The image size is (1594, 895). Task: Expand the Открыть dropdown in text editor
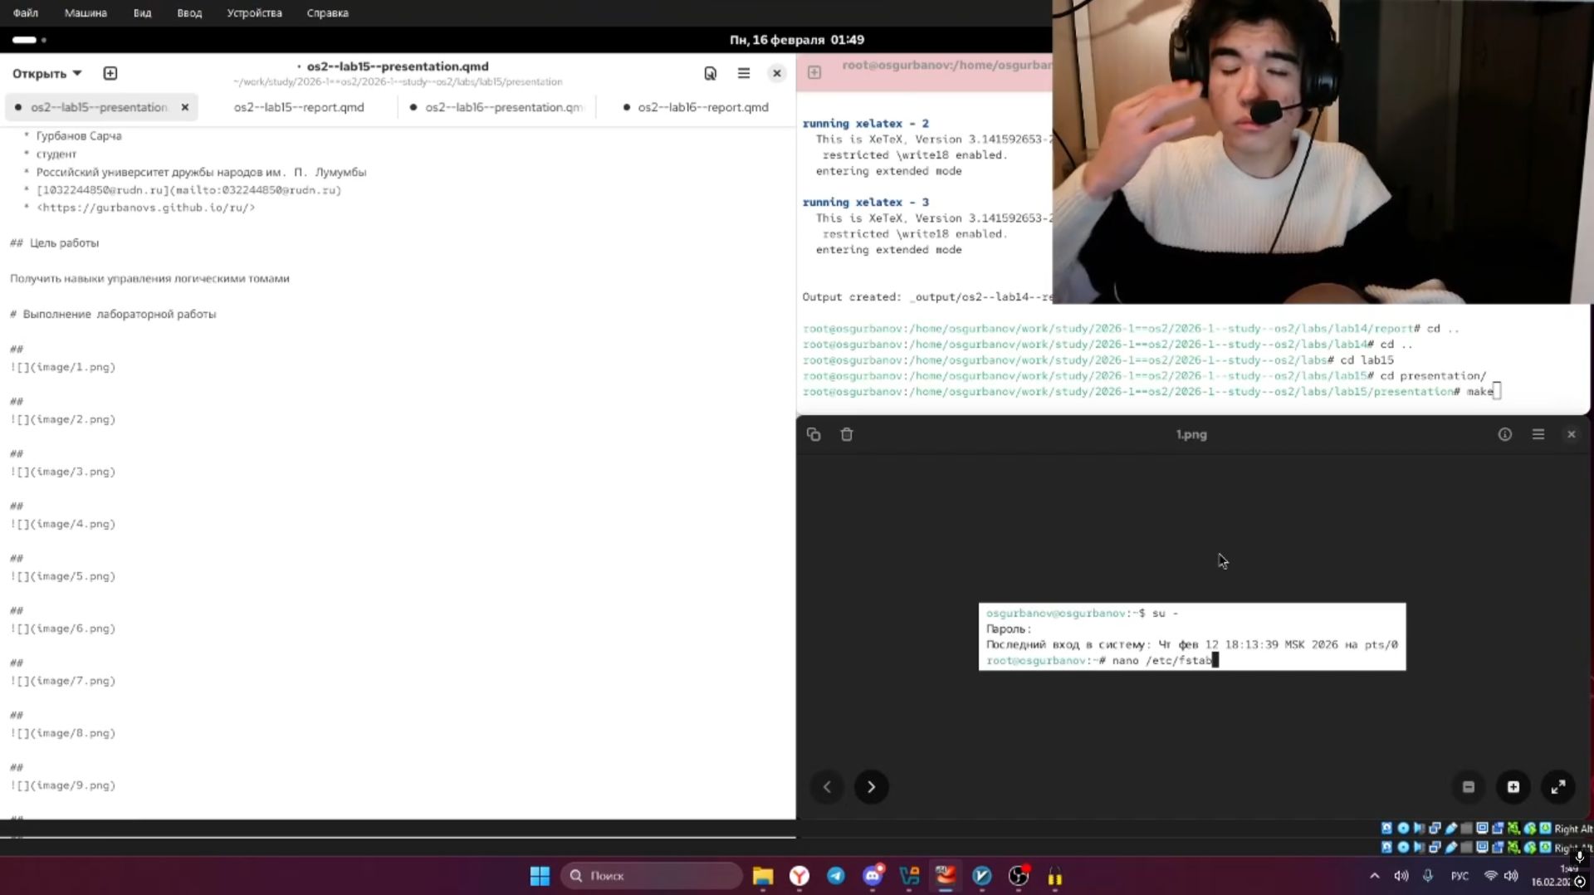[x=47, y=73]
